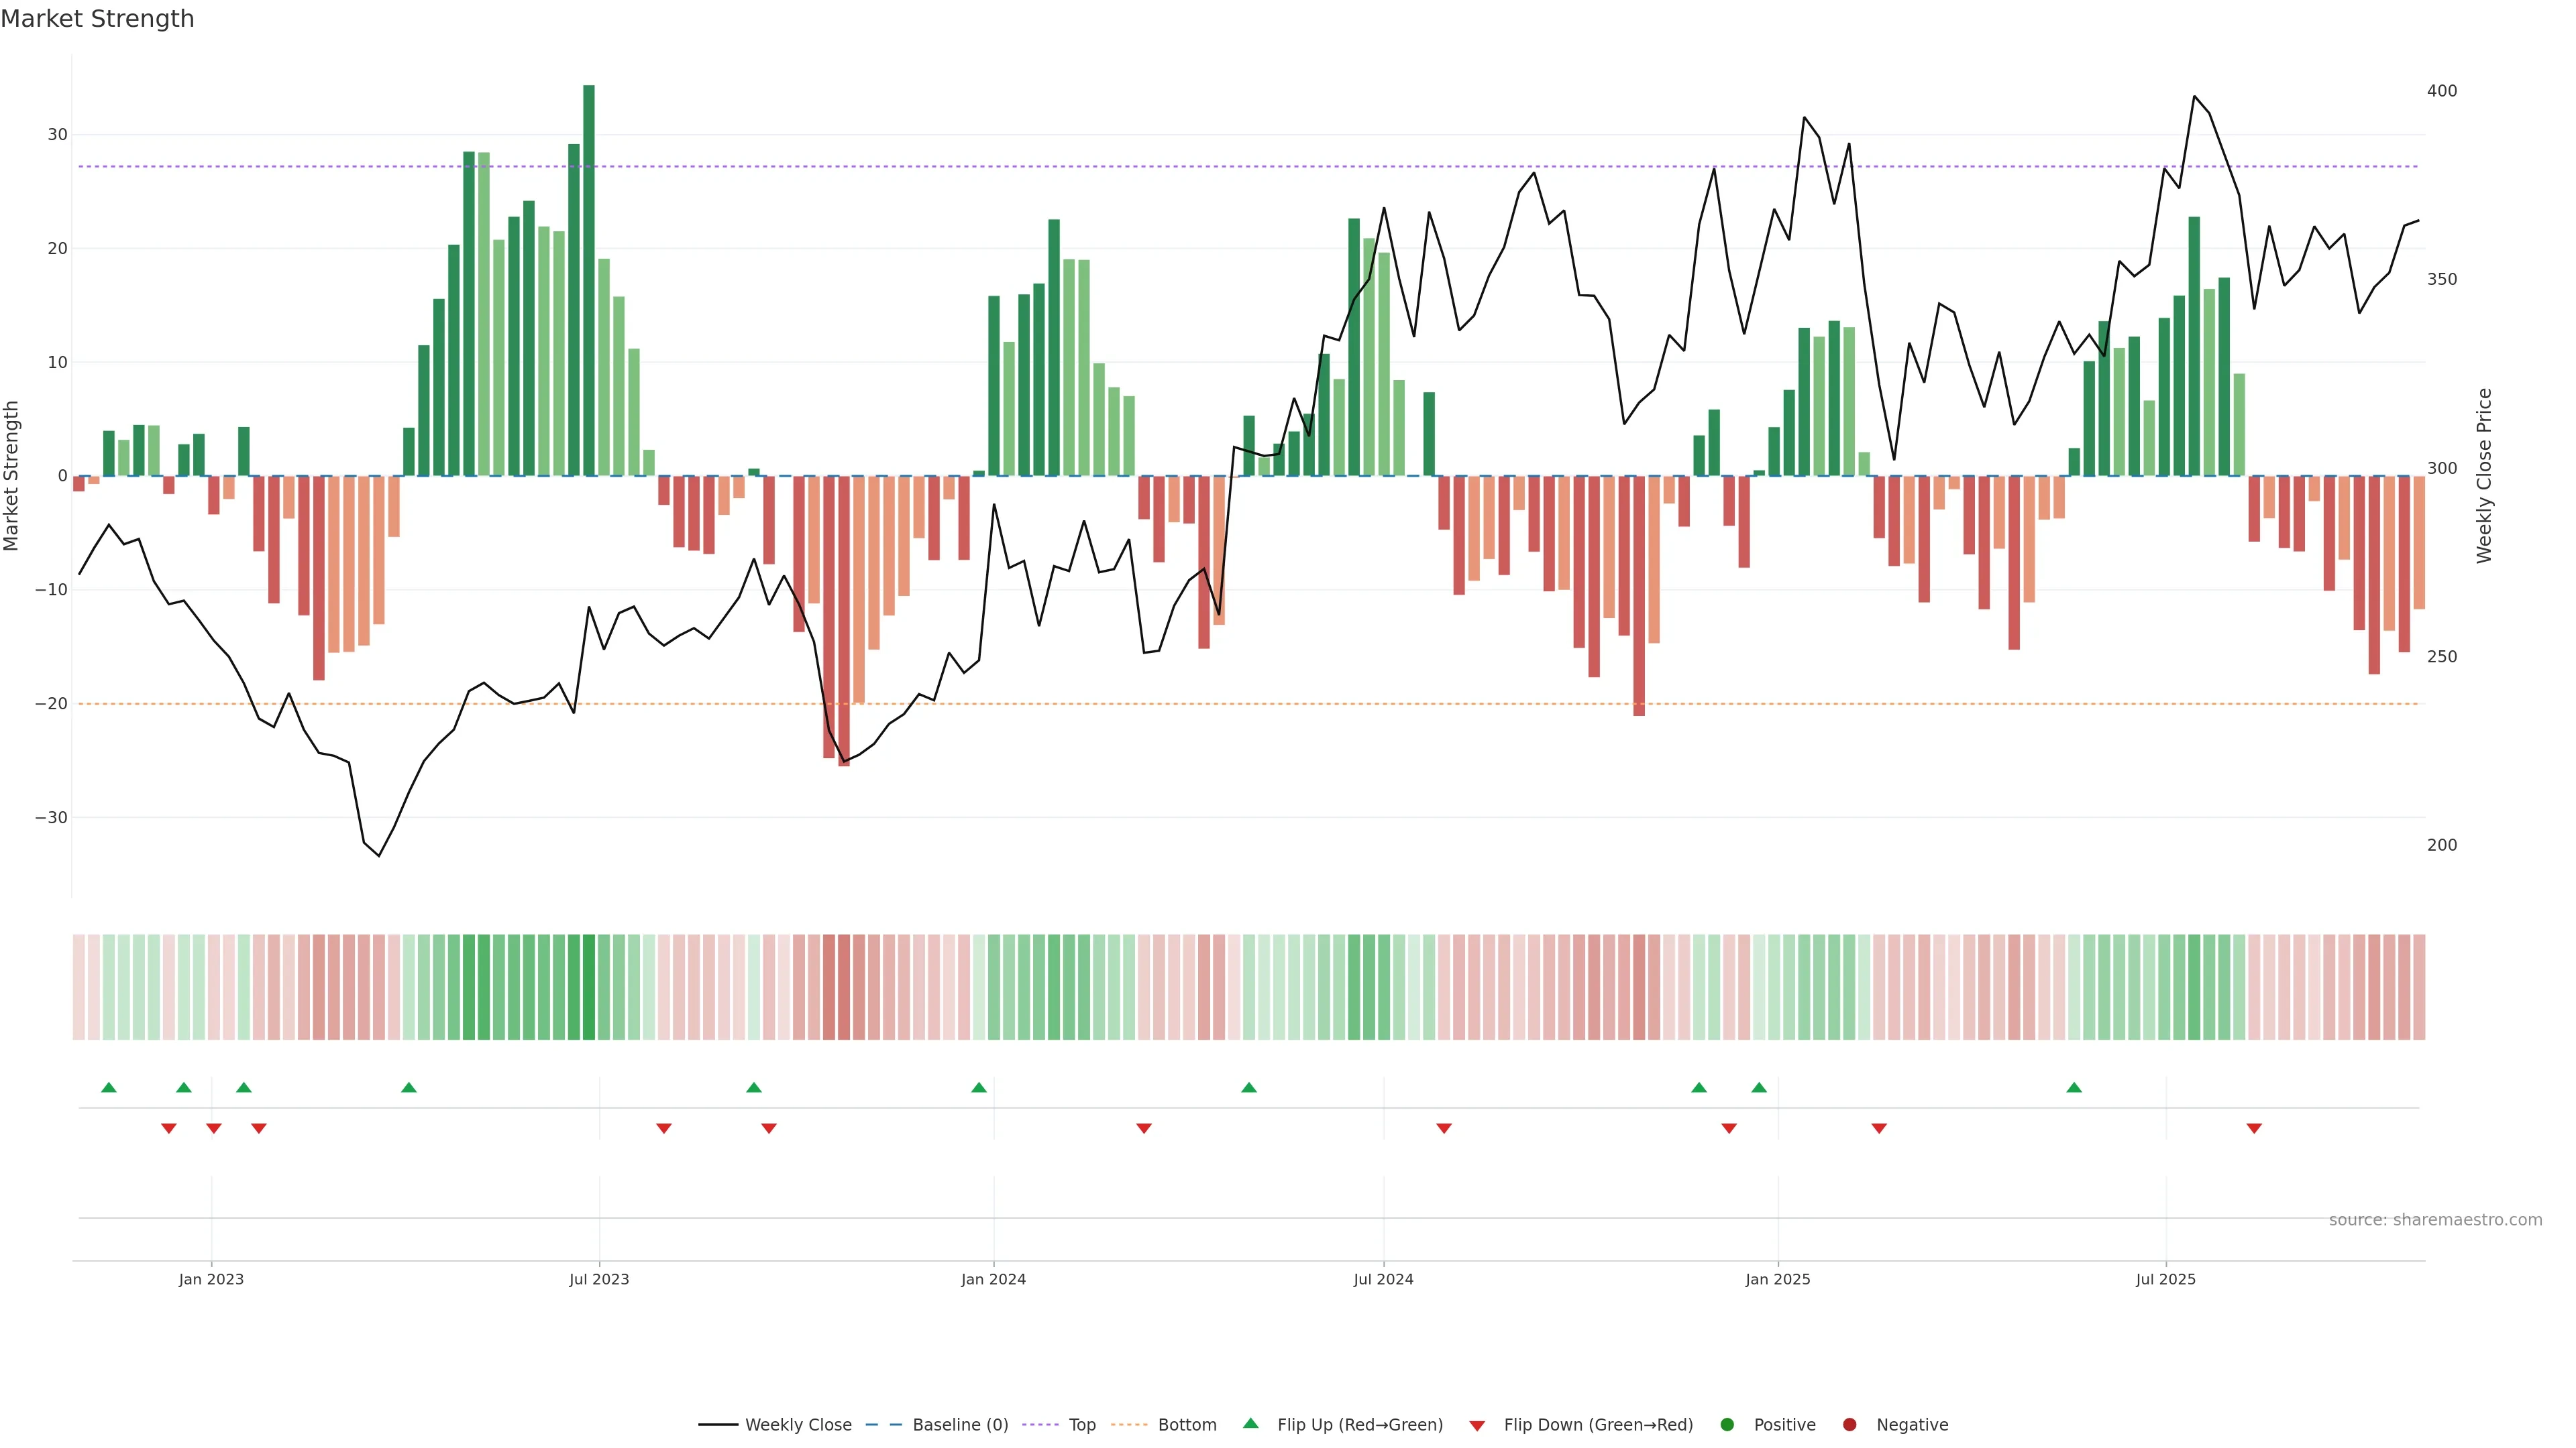Click the rightmost green flip-up triangle marker
Image resolution: width=2576 pixels, height=1448 pixels.
(2074, 1087)
